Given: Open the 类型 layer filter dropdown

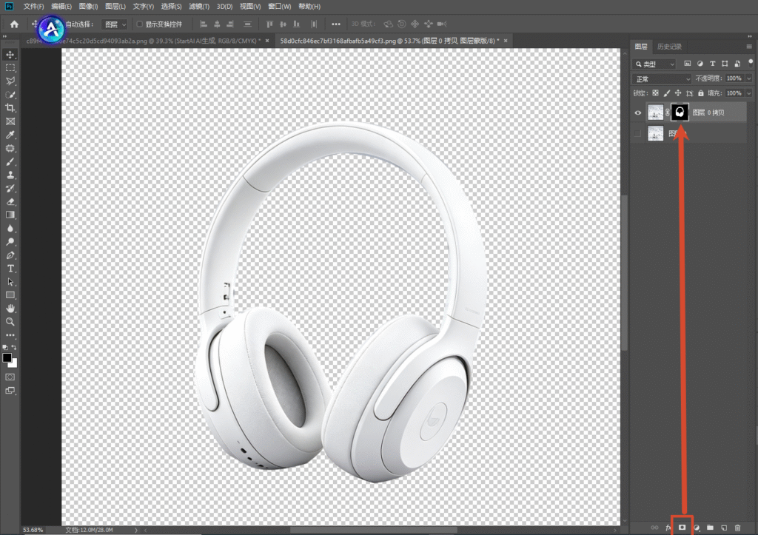Looking at the screenshot, I should point(654,64).
